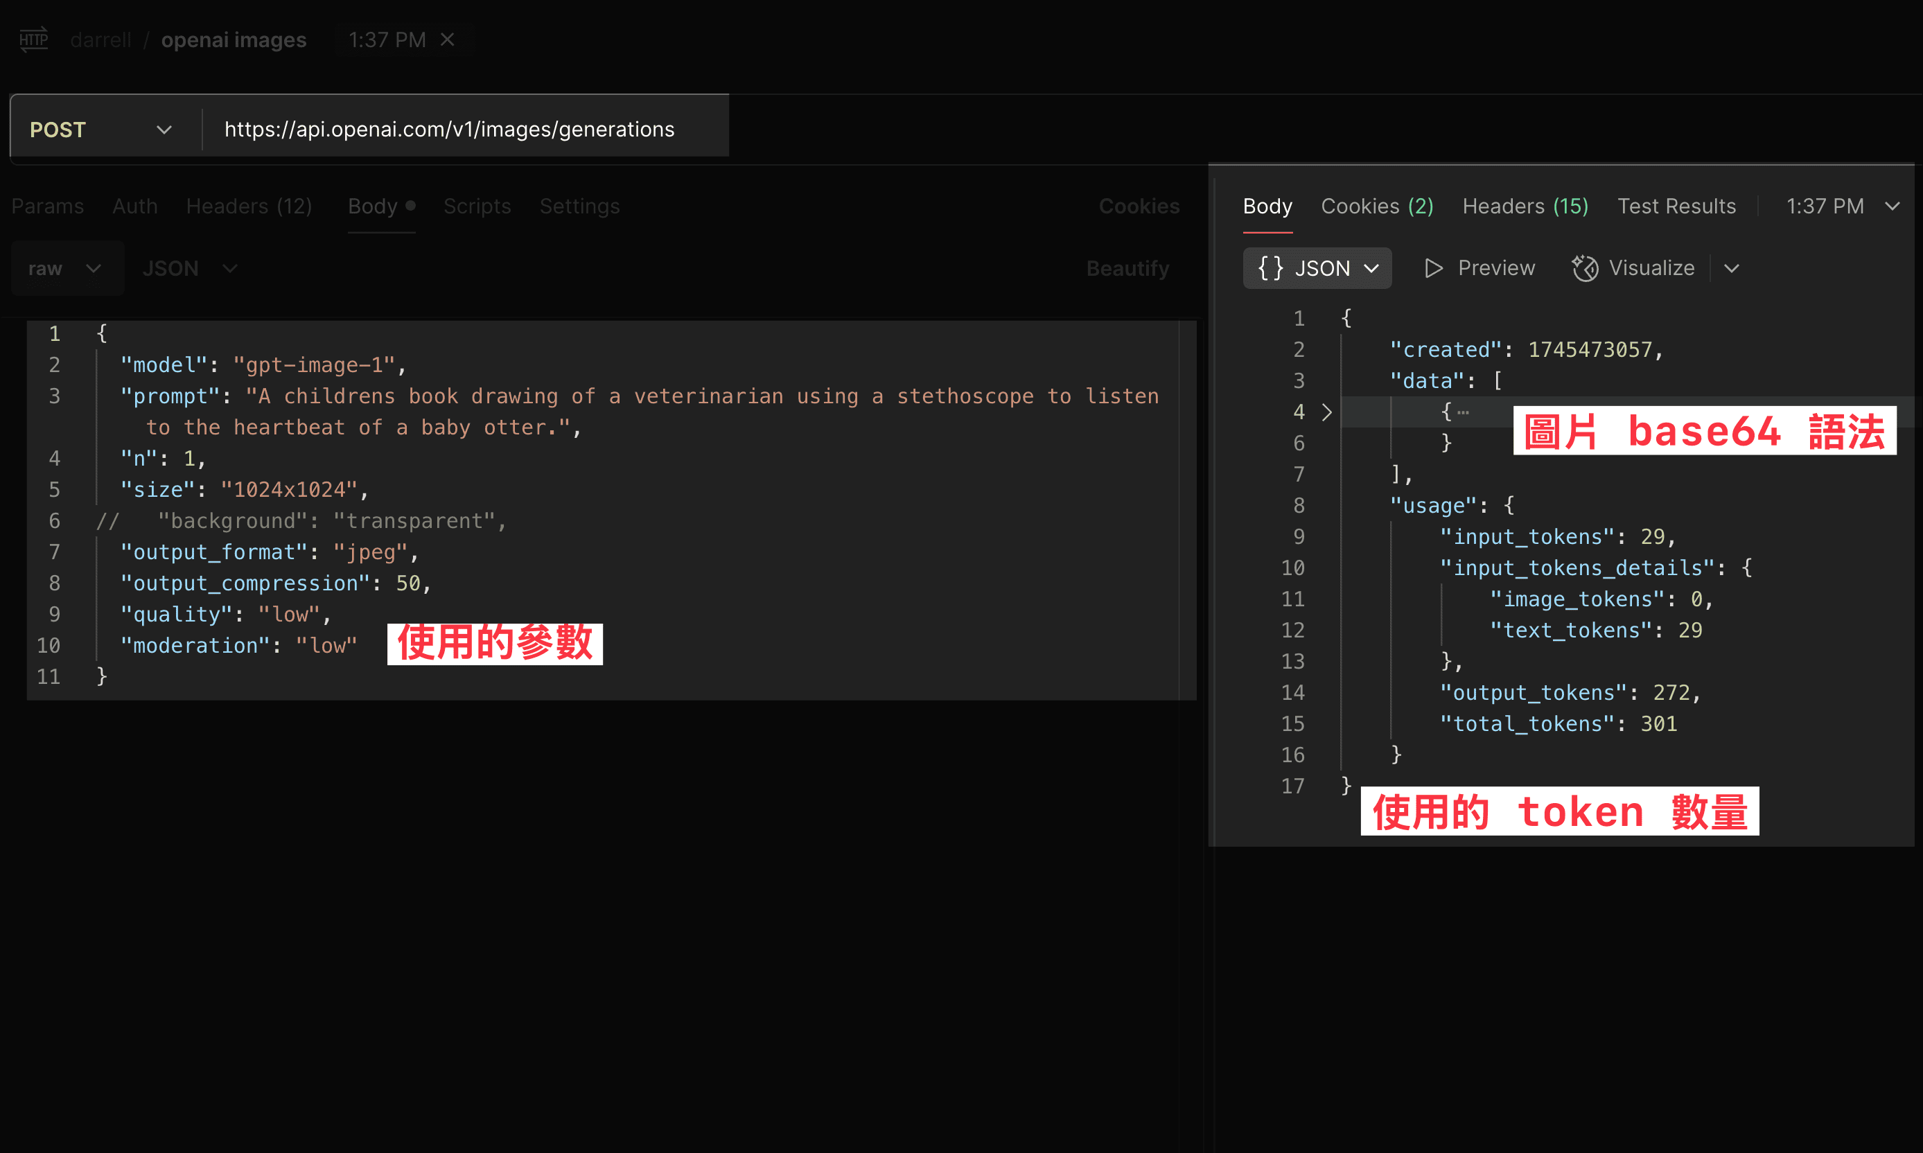Open the response viewer JSON format dropdown

tap(1371, 267)
